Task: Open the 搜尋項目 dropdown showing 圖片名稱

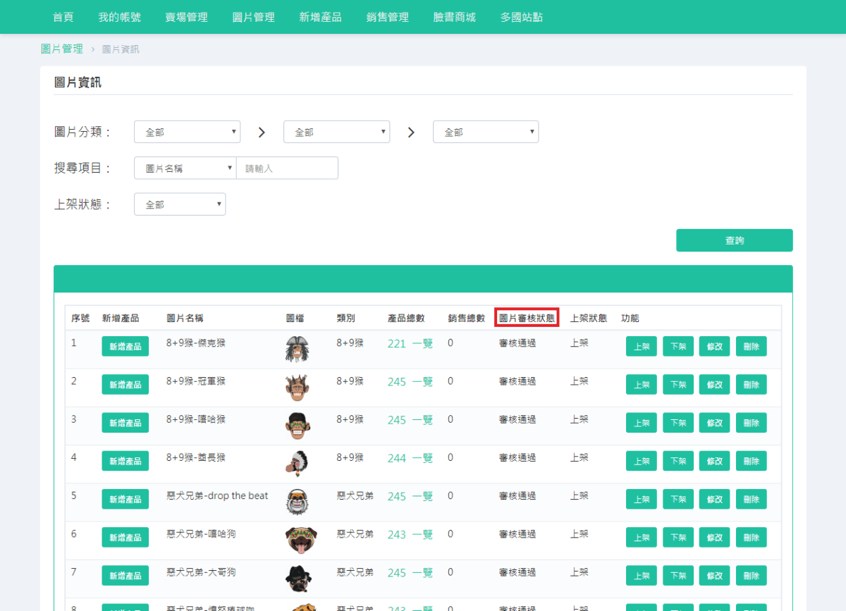Action: [x=185, y=168]
